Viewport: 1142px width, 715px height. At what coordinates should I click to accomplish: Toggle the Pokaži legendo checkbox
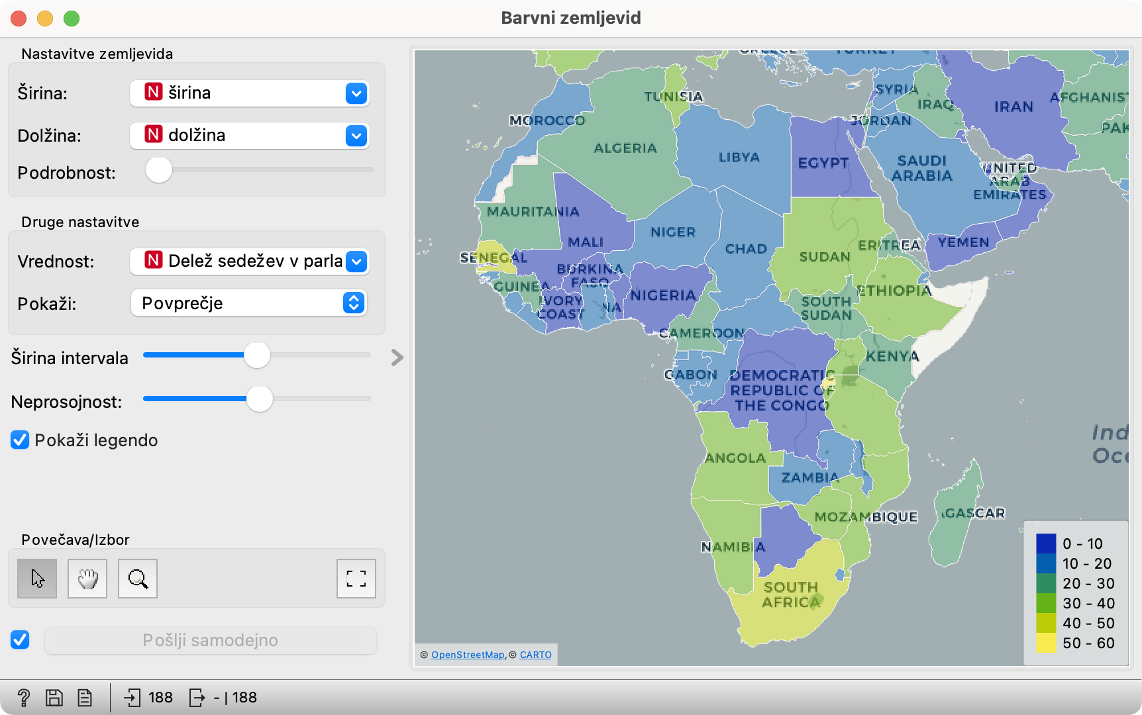(x=20, y=440)
